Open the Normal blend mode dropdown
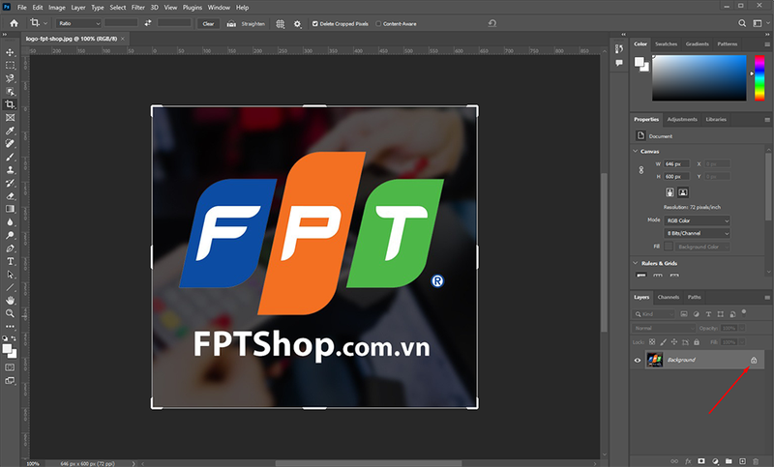 click(x=664, y=328)
